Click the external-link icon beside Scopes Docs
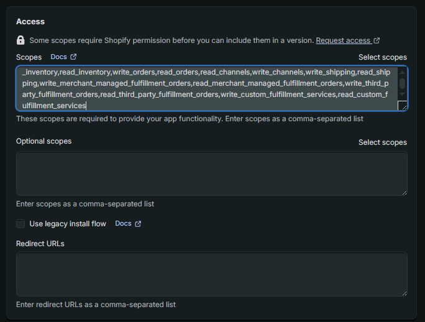This screenshot has height=322, width=425. pyautogui.click(x=74, y=57)
